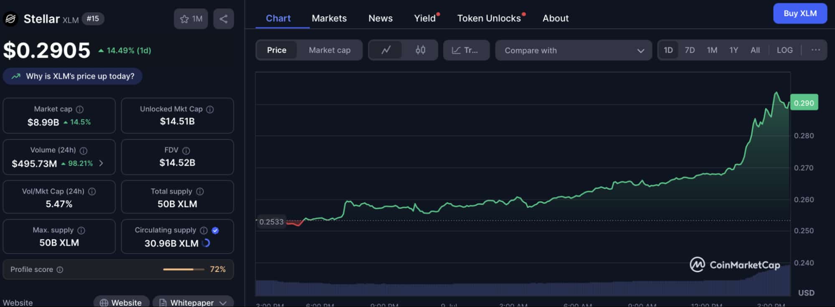Click the USD currency label on chart
This screenshot has height=307, width=835.
pos(806,293)
